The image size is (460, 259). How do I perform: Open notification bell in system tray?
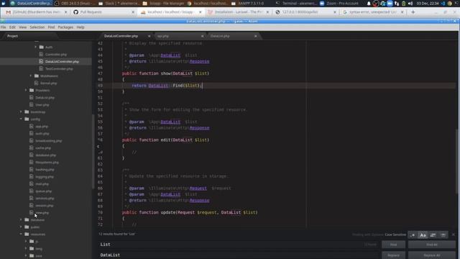[x=369, y=4]
